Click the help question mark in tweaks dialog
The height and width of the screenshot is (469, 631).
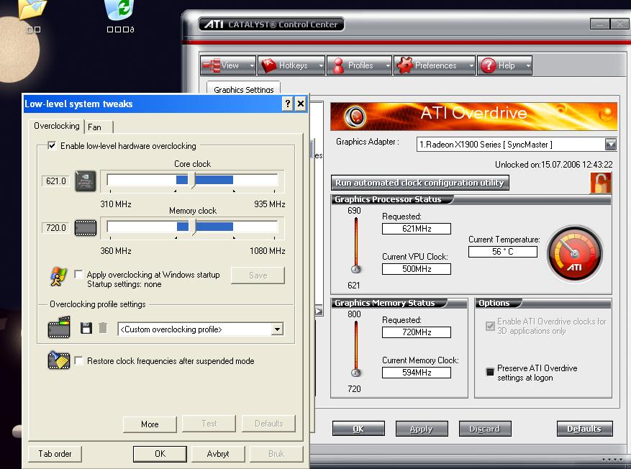click(287, 104)
